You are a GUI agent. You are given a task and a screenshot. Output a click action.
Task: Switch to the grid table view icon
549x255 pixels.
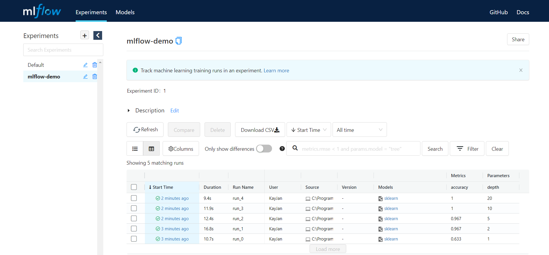tap(151, 149)
